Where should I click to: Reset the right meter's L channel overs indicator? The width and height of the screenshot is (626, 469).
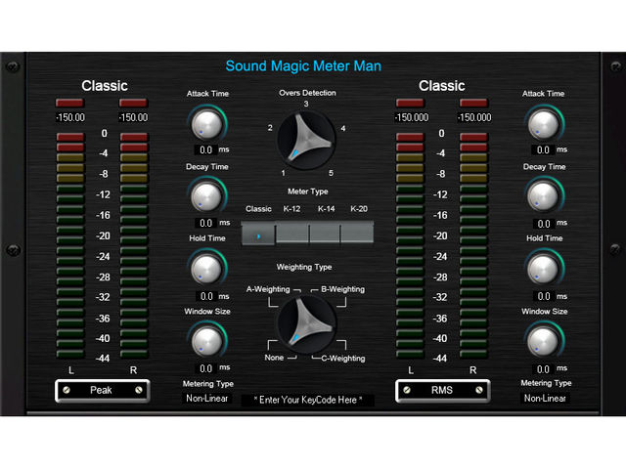[410, 103]
